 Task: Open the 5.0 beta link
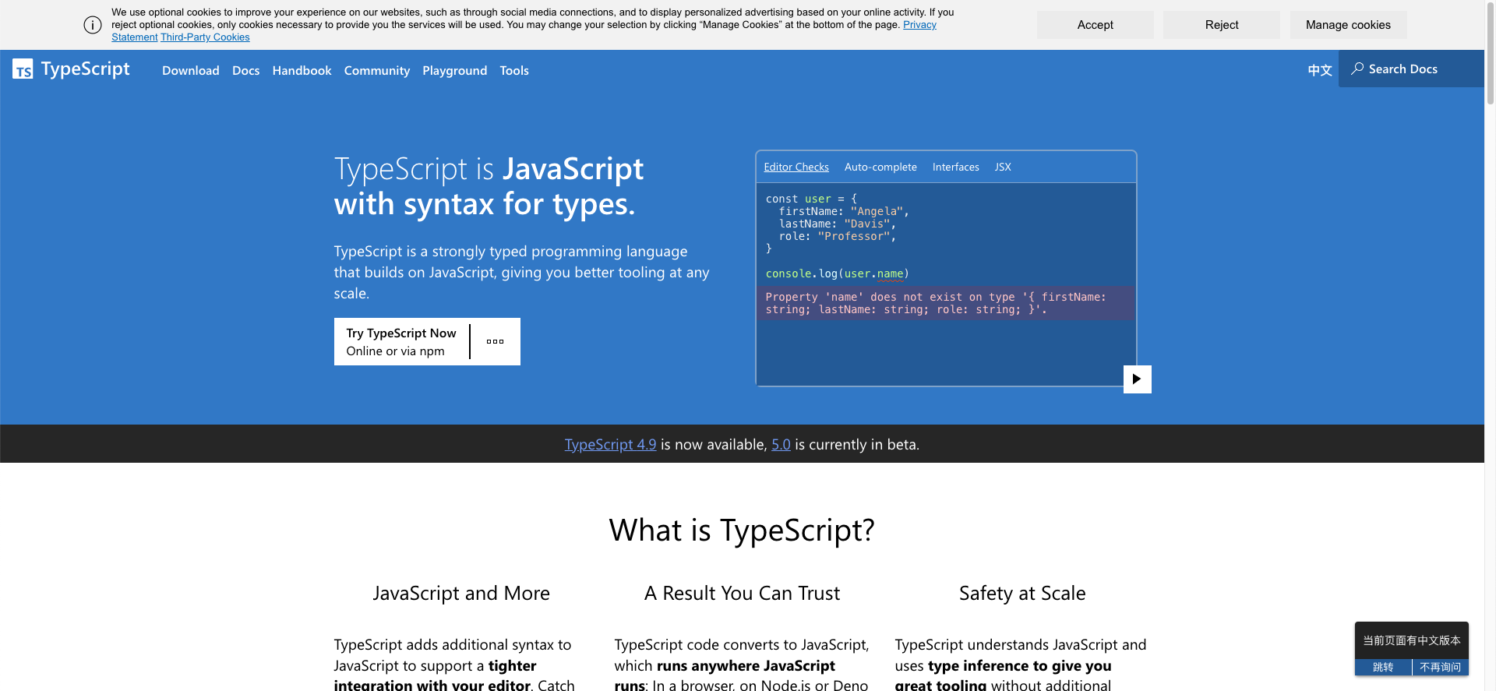click(x=781, y=444)
